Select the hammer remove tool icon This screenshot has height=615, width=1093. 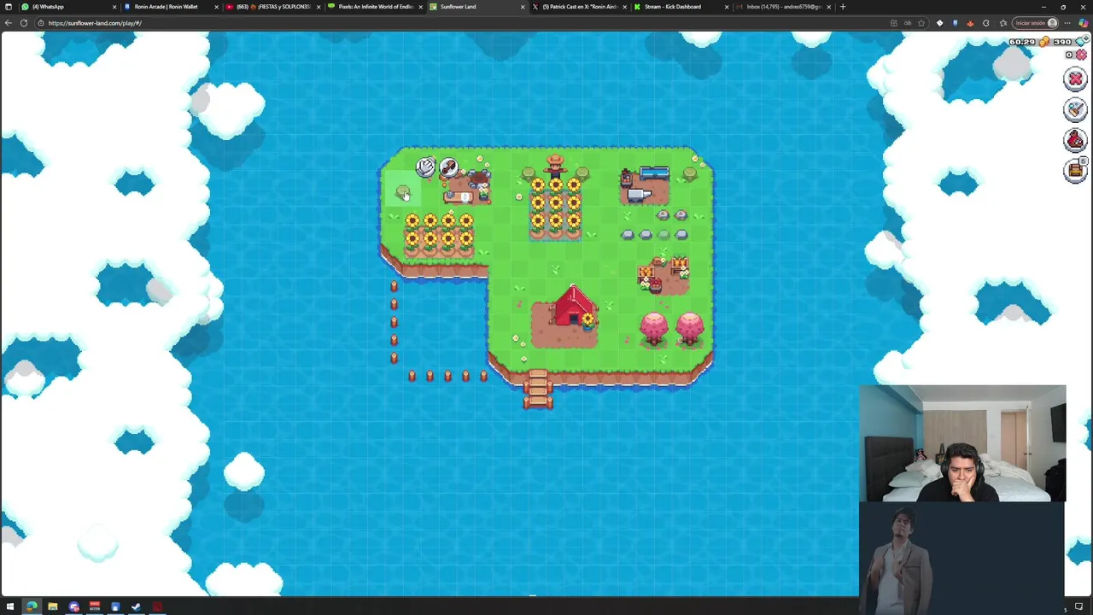tap(448, 167)
